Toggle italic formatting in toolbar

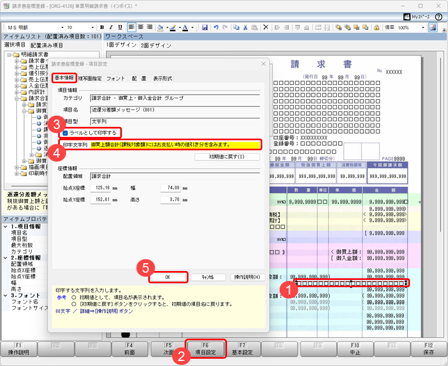pos(111,27)
